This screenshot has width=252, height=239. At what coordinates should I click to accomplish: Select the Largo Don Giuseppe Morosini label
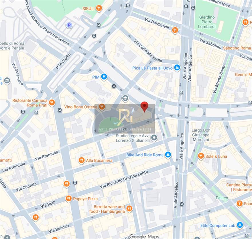pyautogui.click(x=201, y=135)
